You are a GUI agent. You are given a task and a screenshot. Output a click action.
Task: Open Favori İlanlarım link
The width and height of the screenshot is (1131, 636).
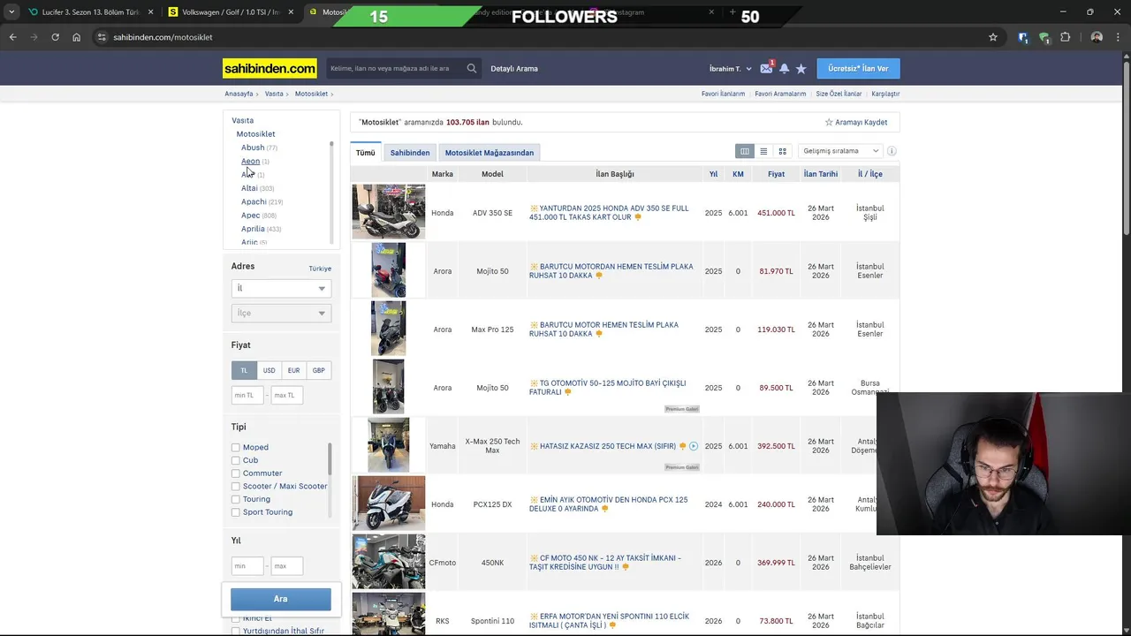tap(723, 94)
